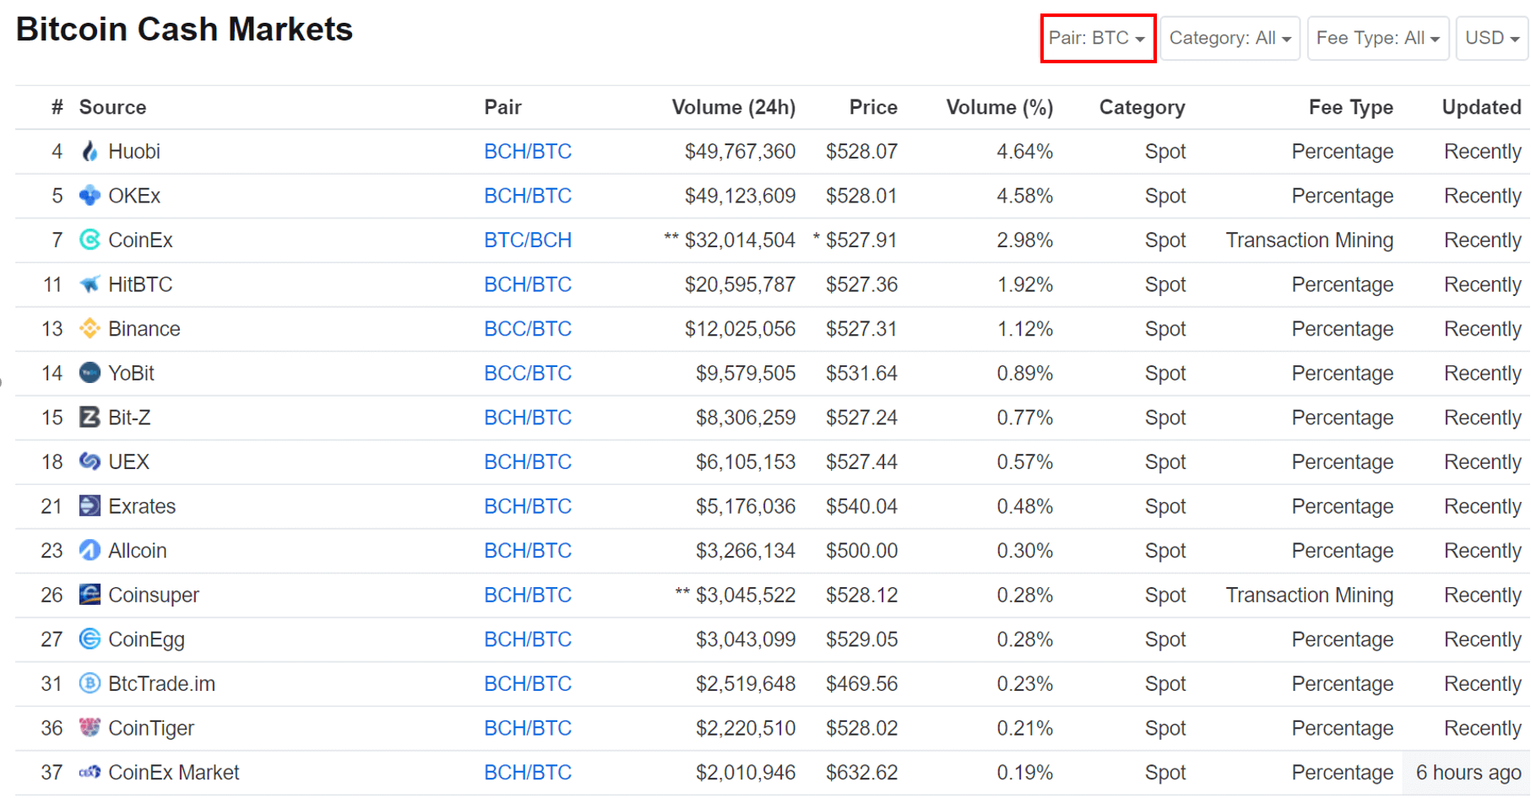
Task: Click the Coinsuper source name
Action: coord(154,595)
